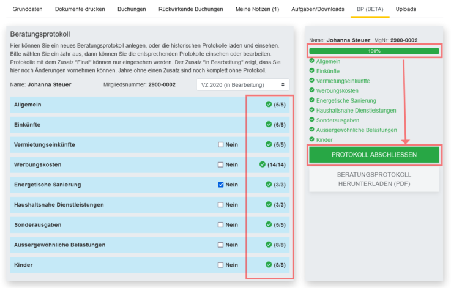Open Meine Notizen (1) tab
451x288 pixels.
tap(258, 9)
